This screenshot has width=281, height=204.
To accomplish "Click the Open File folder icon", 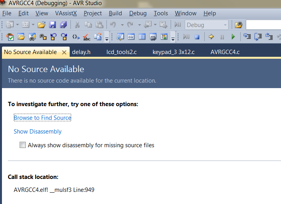I will click(41, 25).
